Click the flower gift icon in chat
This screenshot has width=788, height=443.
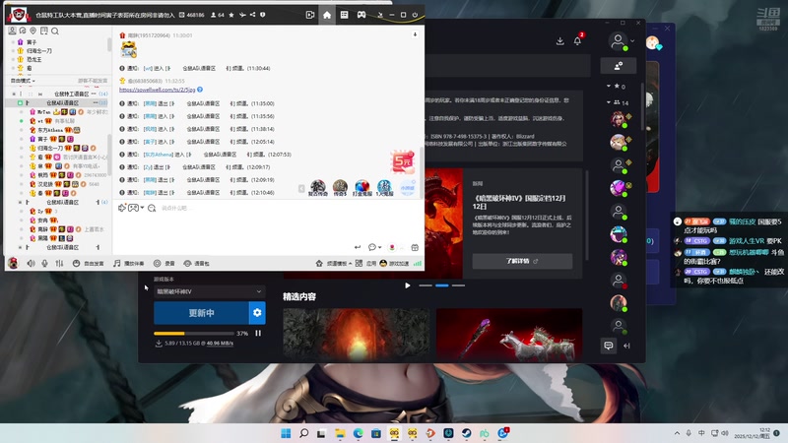coord(392,247)
